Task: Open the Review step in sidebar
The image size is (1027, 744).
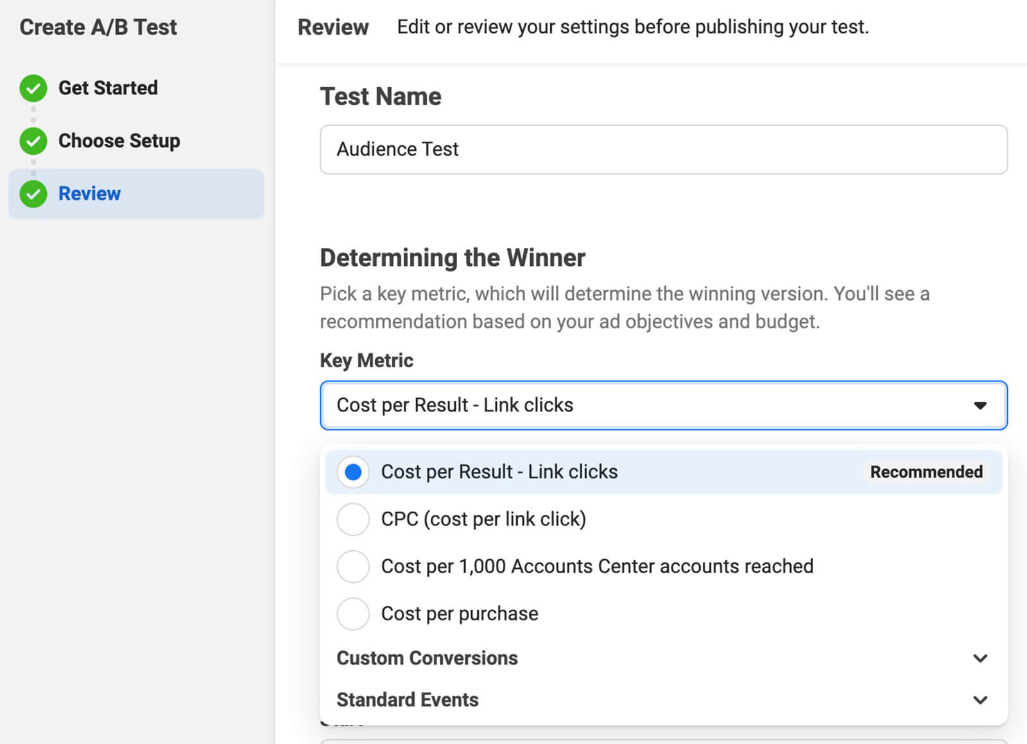Action: 90,194
